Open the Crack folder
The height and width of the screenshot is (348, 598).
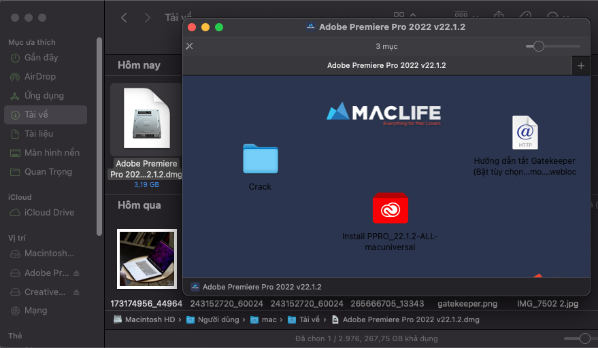[261, 159]
